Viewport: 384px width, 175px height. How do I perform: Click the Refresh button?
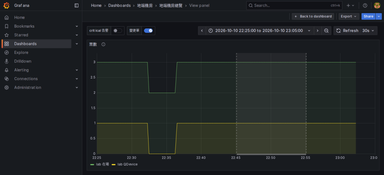pos(347,31)
